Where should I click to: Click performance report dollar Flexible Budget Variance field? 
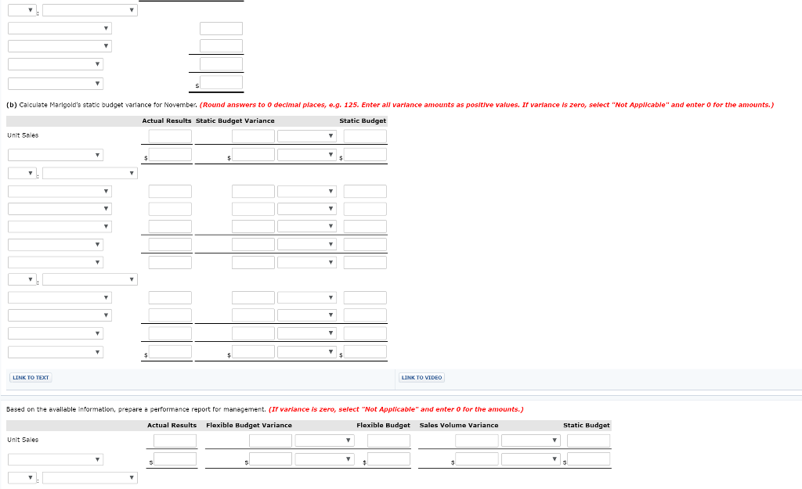pos(270,458)
